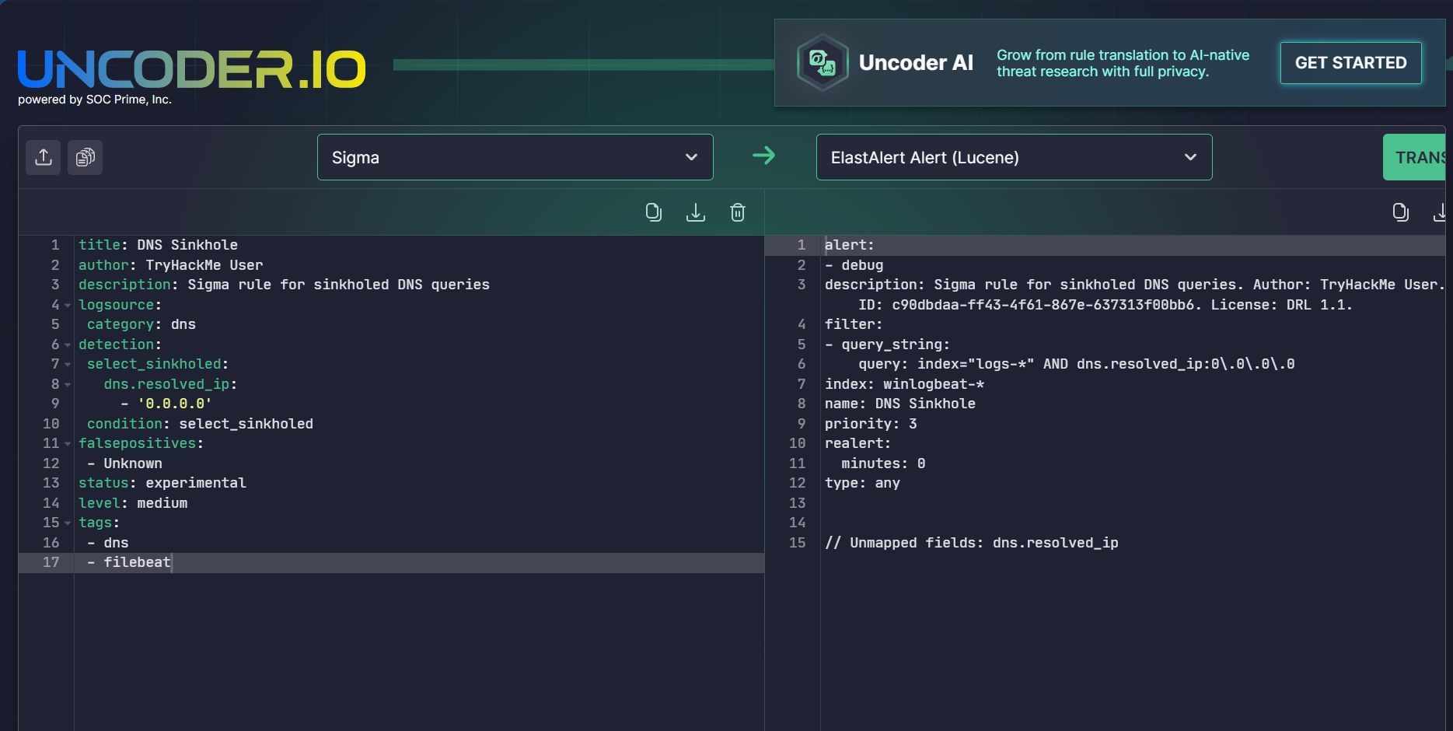Image resolution: width=1453 pixels, height=731 pixels.
Task: Click 'index: winlogbeat-*' in output
Action: [x=904, y=384]
